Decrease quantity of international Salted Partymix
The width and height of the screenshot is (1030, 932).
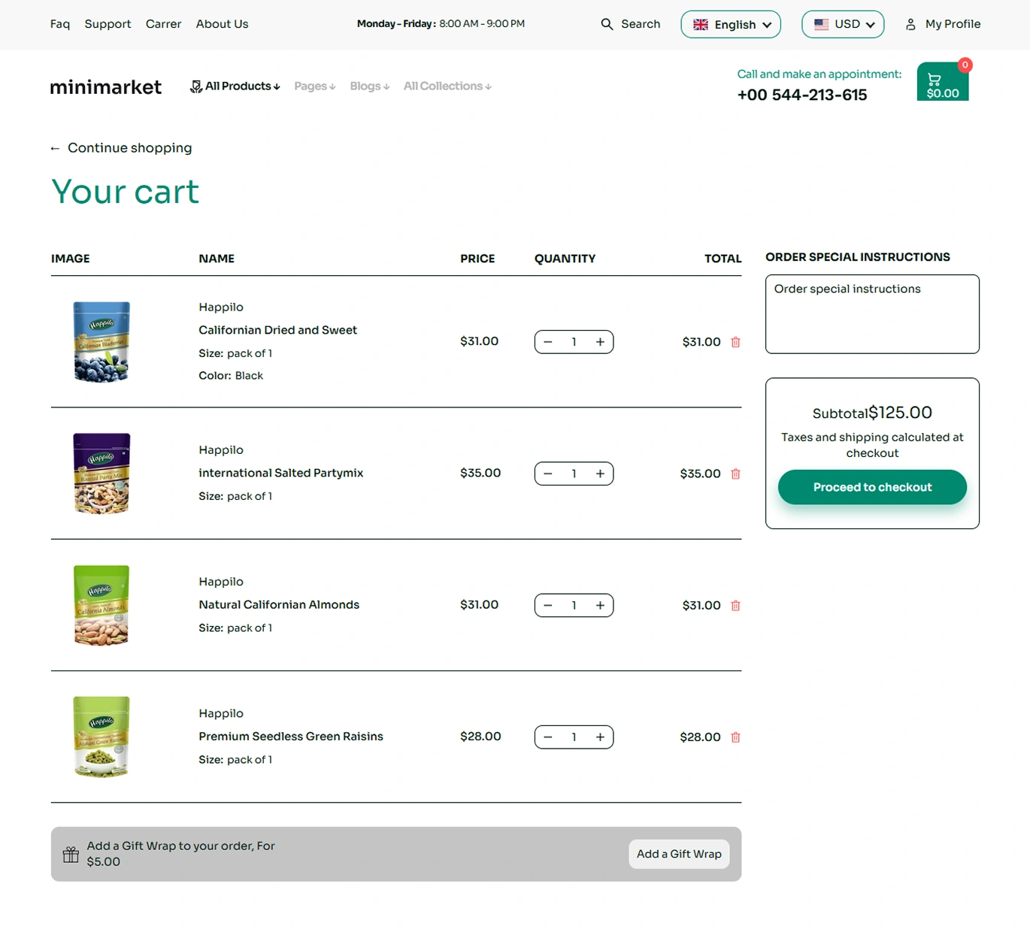click(x=548, y=474)
